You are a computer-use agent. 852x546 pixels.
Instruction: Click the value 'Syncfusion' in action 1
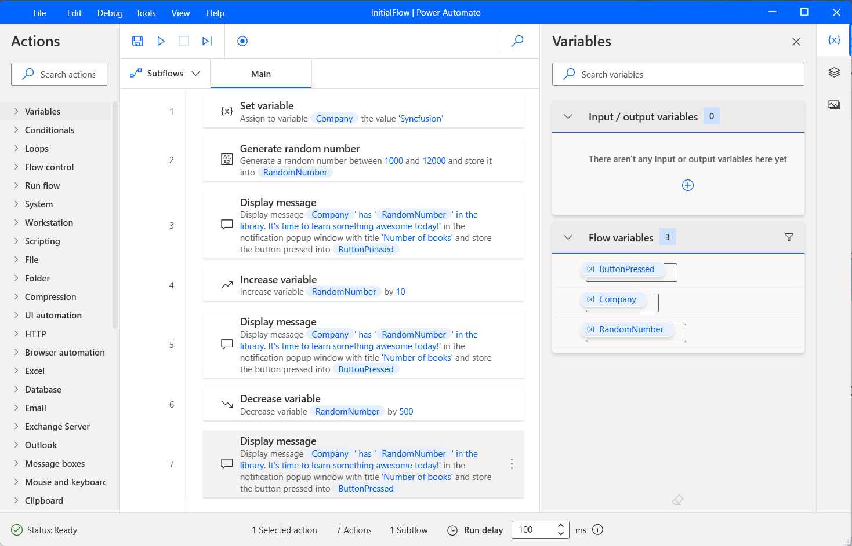[x=421, y=119]
